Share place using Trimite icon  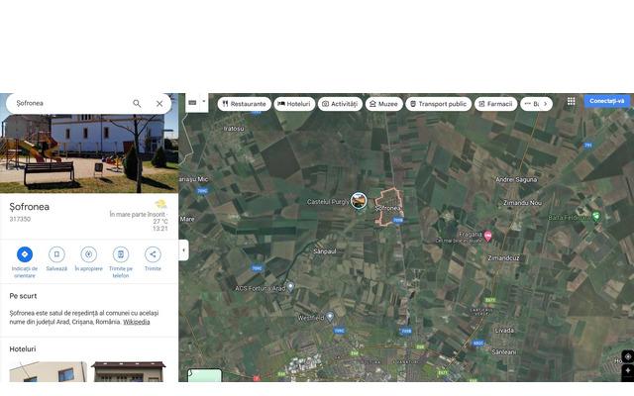point(153,254)
